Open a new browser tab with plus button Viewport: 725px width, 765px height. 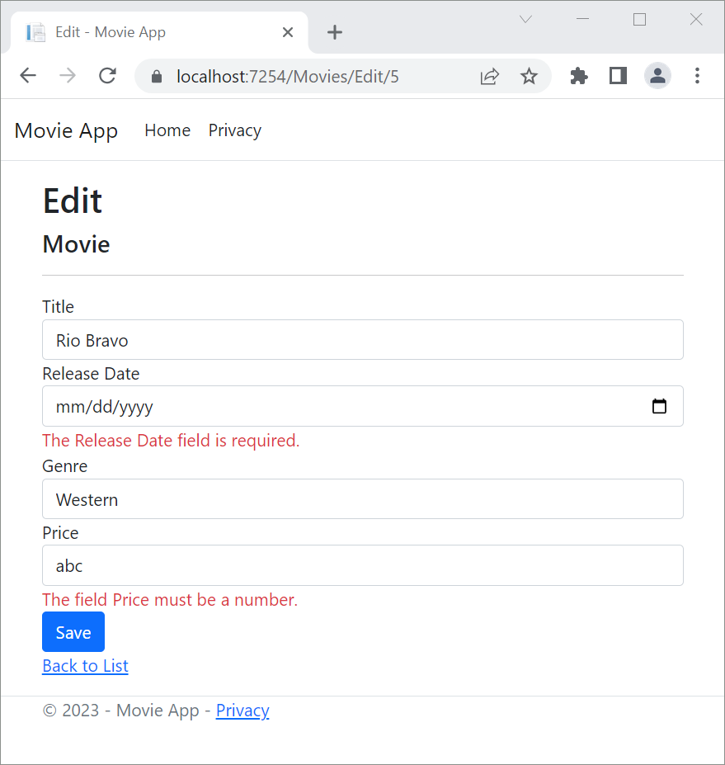tap(334, 32)
